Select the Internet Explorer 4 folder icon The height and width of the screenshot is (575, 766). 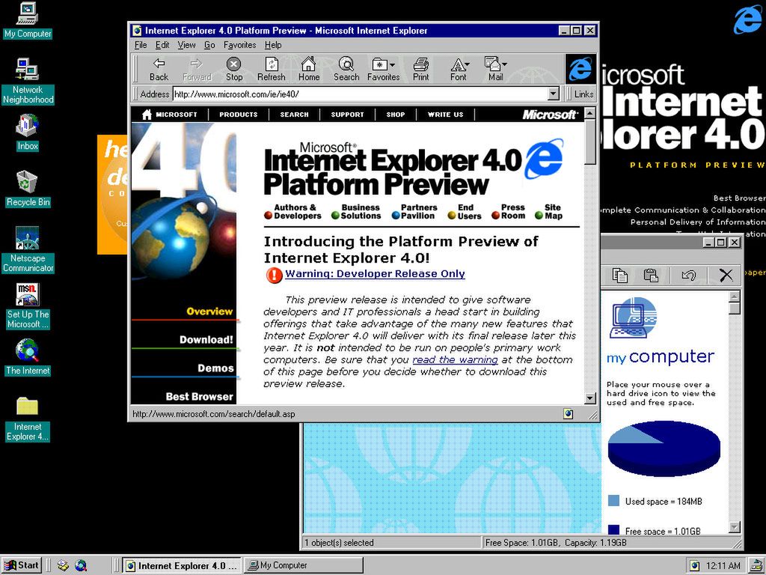point(28,419)
